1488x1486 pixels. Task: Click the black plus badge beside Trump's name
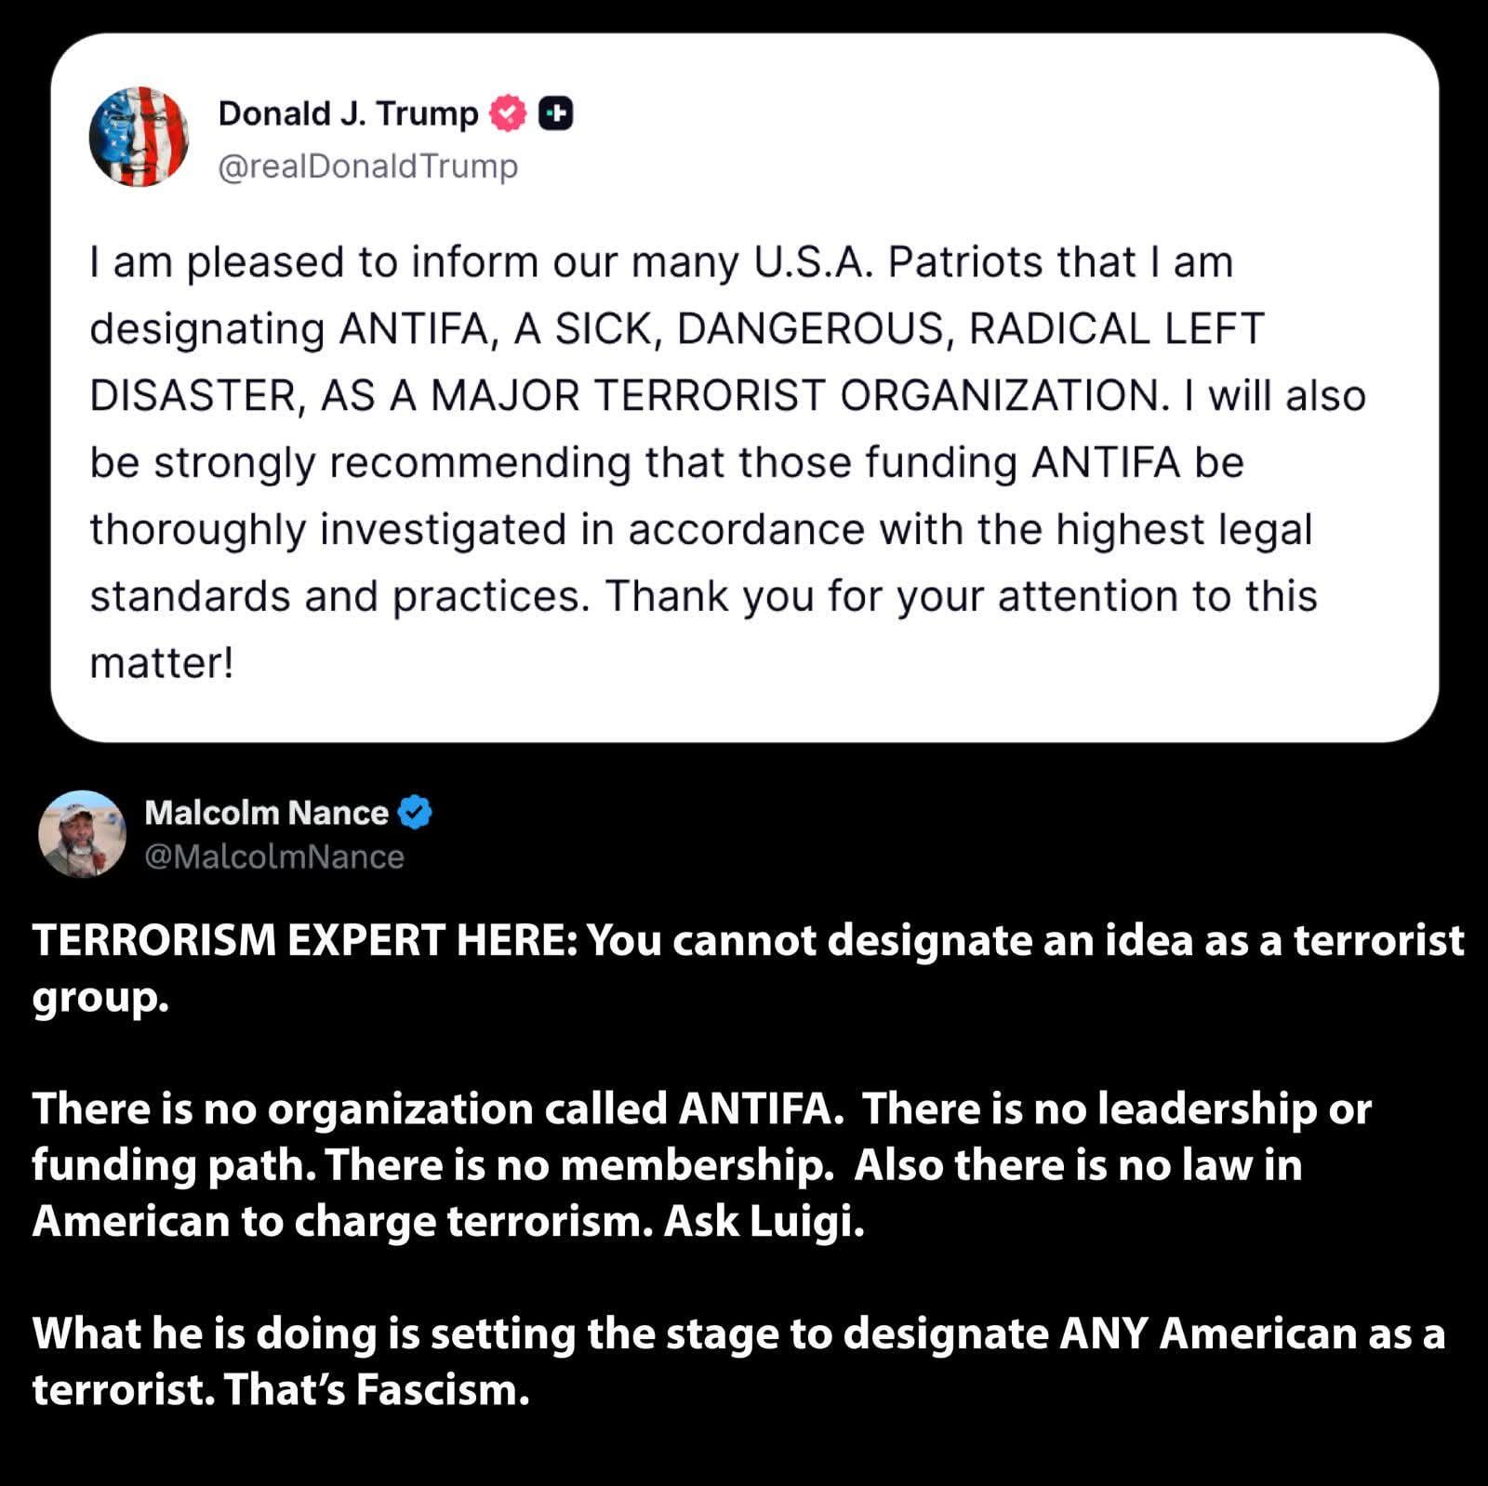click(555, 113)
